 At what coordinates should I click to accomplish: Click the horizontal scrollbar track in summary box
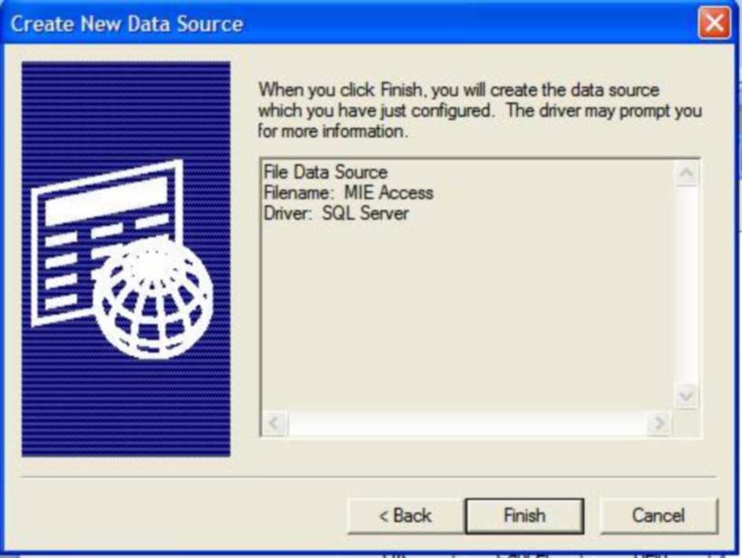[x=467, y=422]
